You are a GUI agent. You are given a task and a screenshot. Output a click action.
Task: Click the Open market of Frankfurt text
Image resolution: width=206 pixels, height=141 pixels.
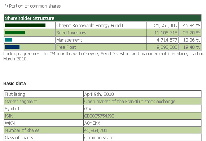(x=130, y=102)
